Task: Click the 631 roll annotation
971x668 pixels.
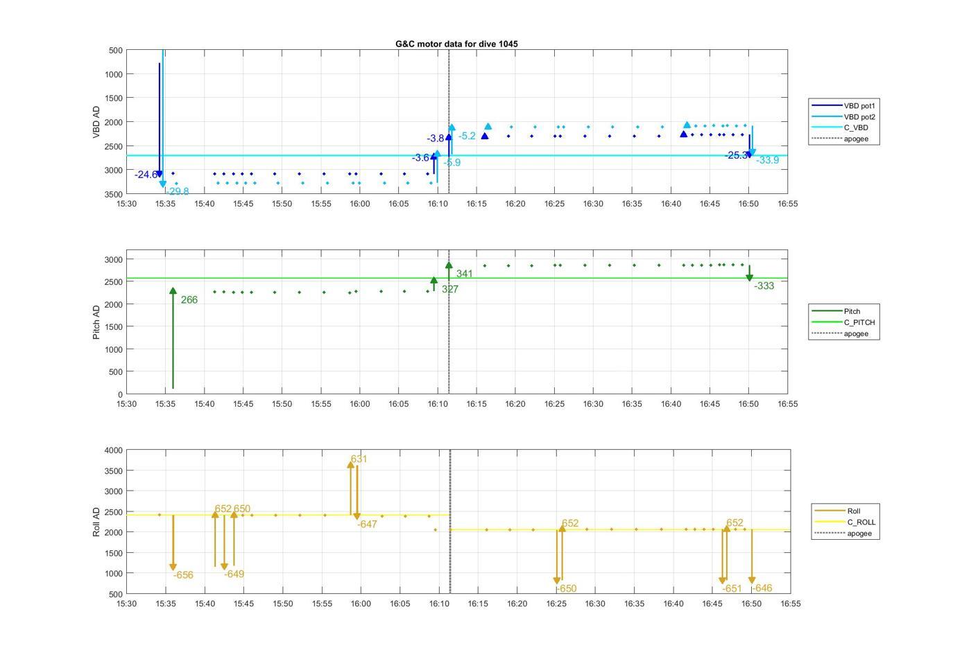Action: tap(359, 459)
